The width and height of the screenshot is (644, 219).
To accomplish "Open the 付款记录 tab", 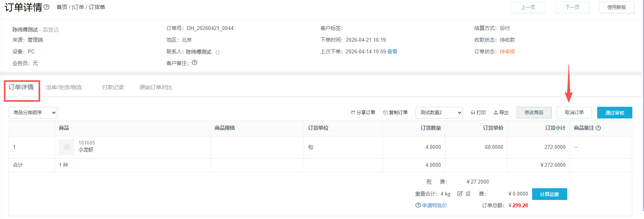I will pyautogui.click(x=113, y=87).
